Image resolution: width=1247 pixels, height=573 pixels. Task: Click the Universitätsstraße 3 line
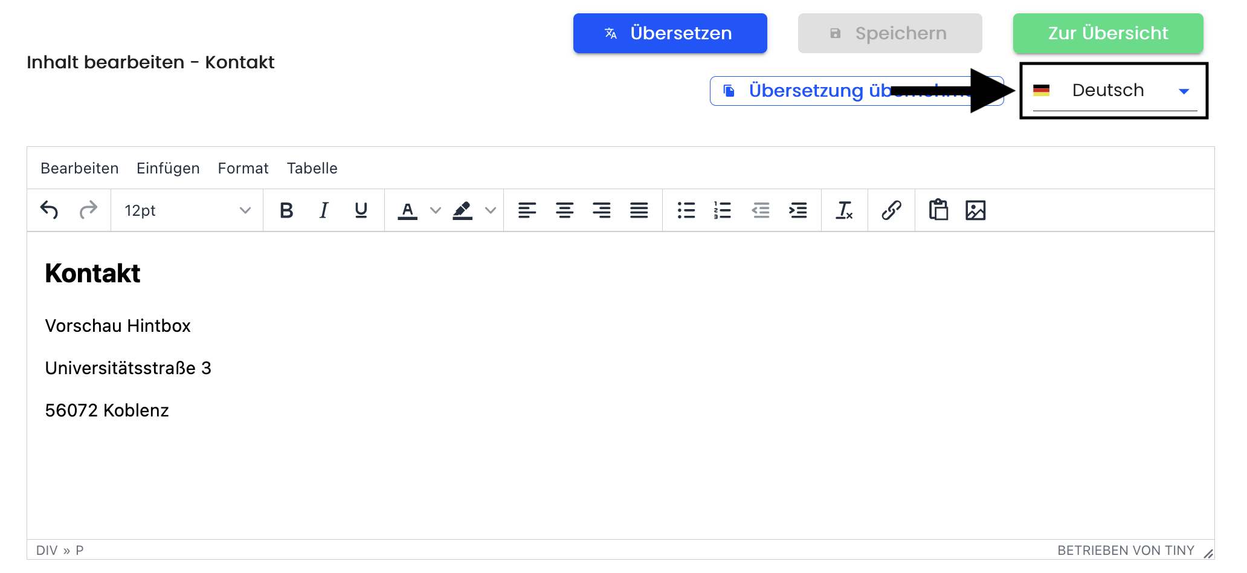point(128,368)
